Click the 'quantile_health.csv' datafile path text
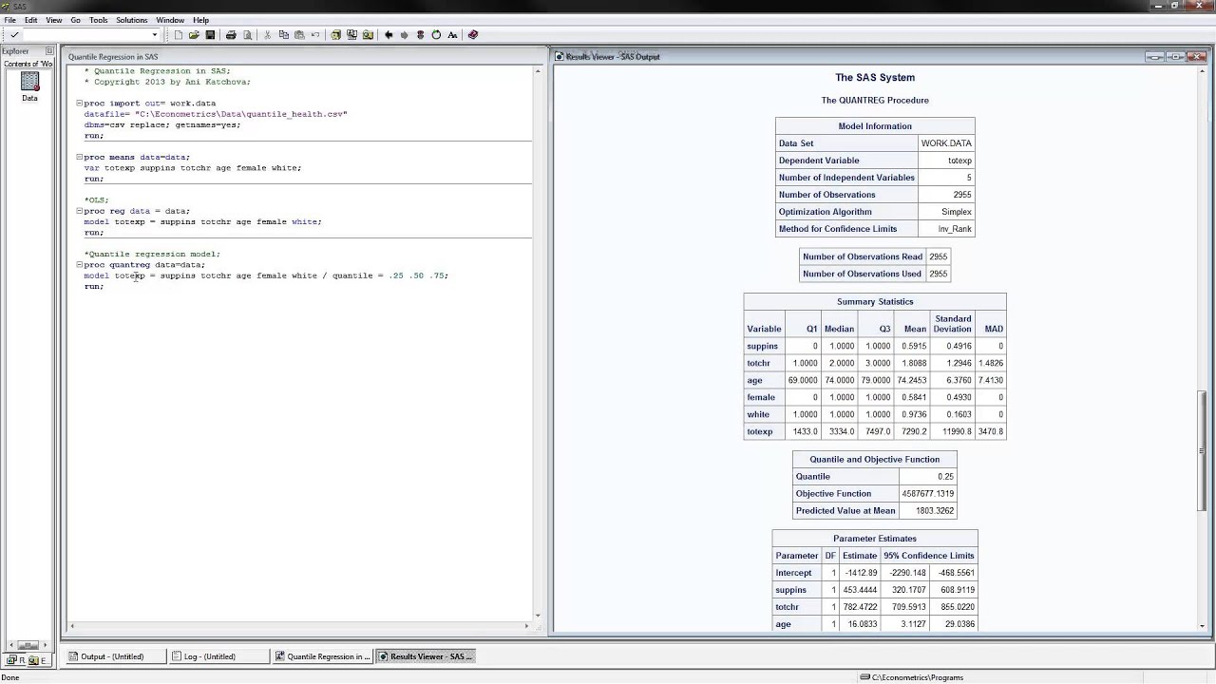Viewport: 1216px width, 684px height. pos(241,114)
